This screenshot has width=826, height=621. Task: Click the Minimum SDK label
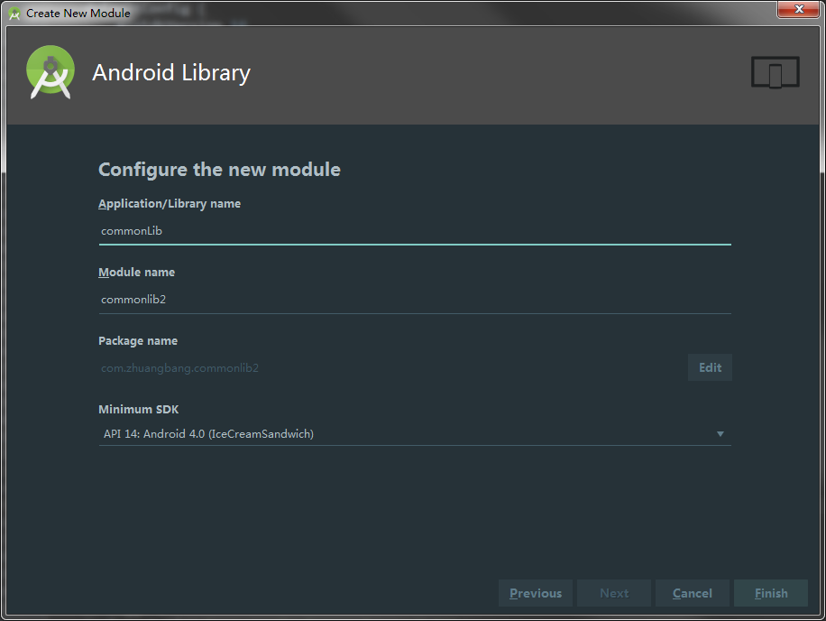click(139, 409)
